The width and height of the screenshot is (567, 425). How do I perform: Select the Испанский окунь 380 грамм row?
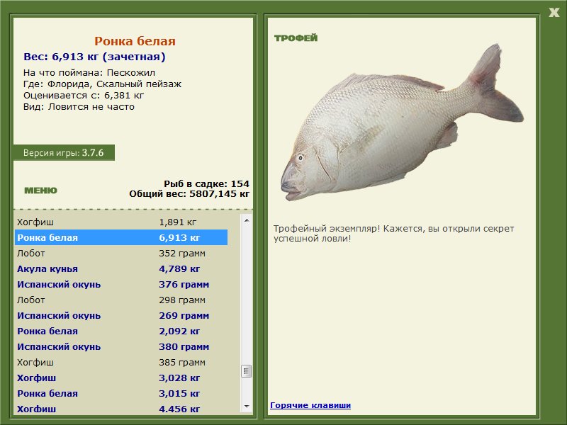click(121, 346)
